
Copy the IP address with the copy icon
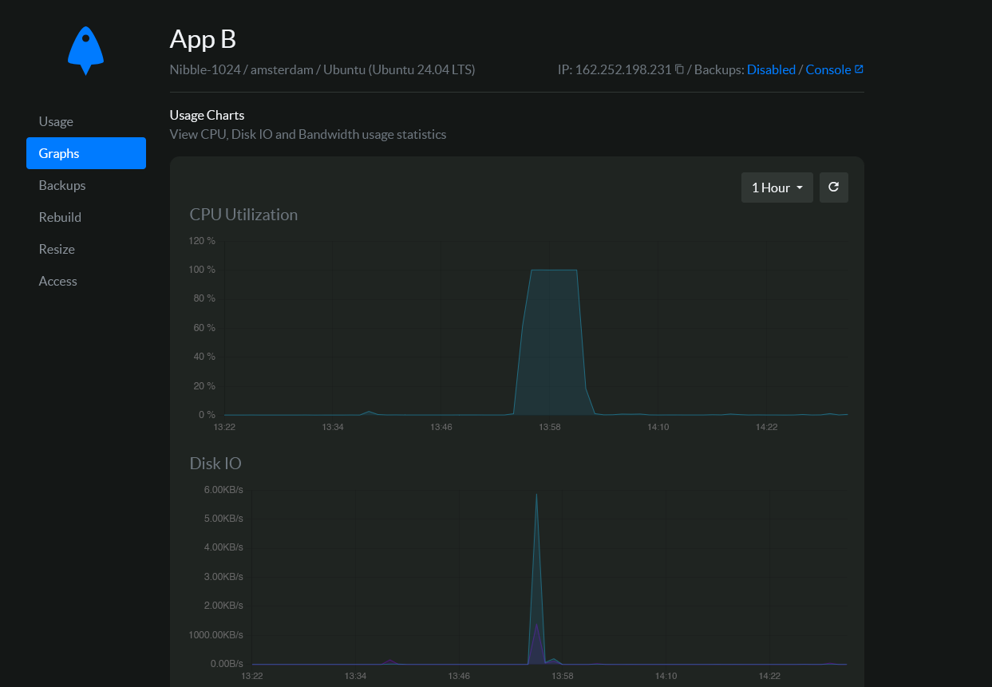click(679, 69)
